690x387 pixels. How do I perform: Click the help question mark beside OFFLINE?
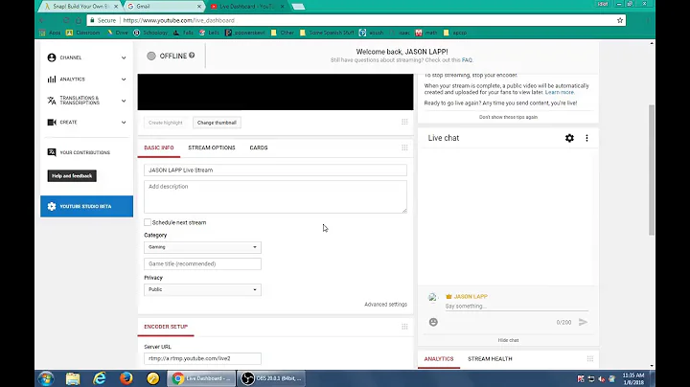(192, 56)
